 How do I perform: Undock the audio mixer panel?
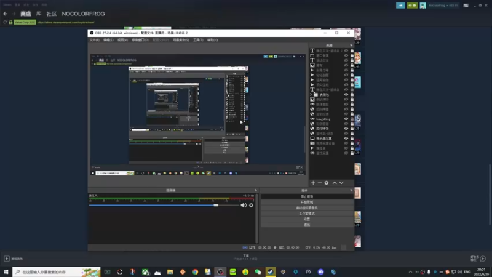tap(255, 190)
